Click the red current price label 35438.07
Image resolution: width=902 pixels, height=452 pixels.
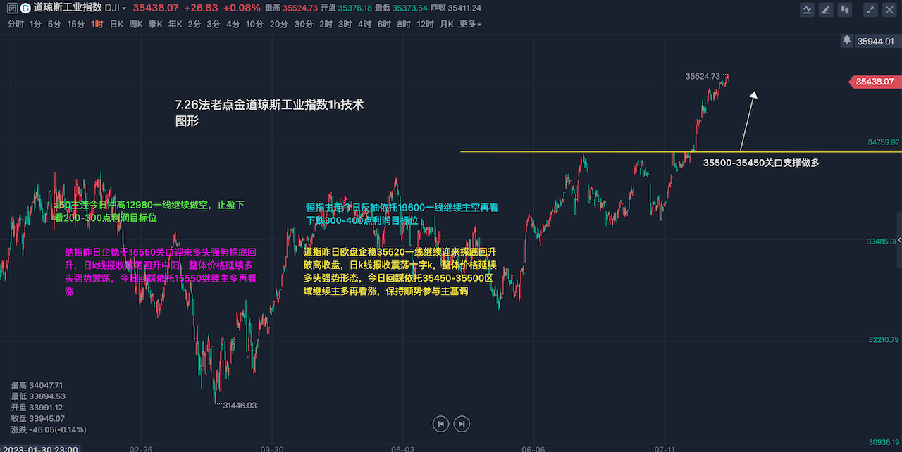tap(875, 82)
